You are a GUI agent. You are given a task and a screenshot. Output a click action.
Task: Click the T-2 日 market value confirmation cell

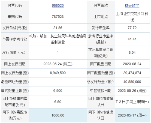tap(132, 102)
